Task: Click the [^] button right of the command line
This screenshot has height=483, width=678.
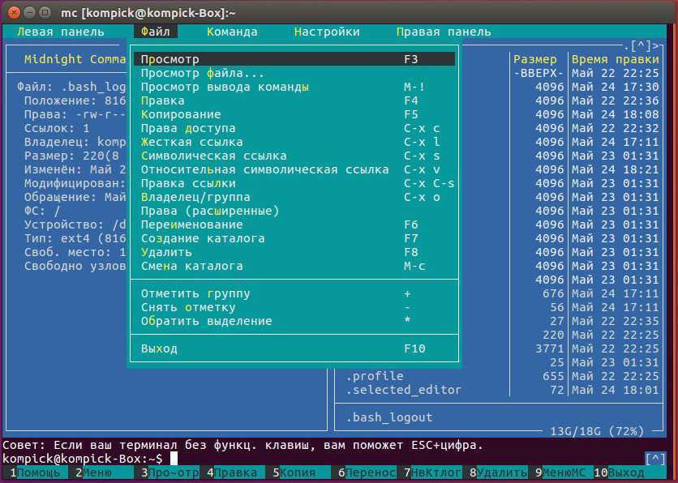Action: pos(654,459)
